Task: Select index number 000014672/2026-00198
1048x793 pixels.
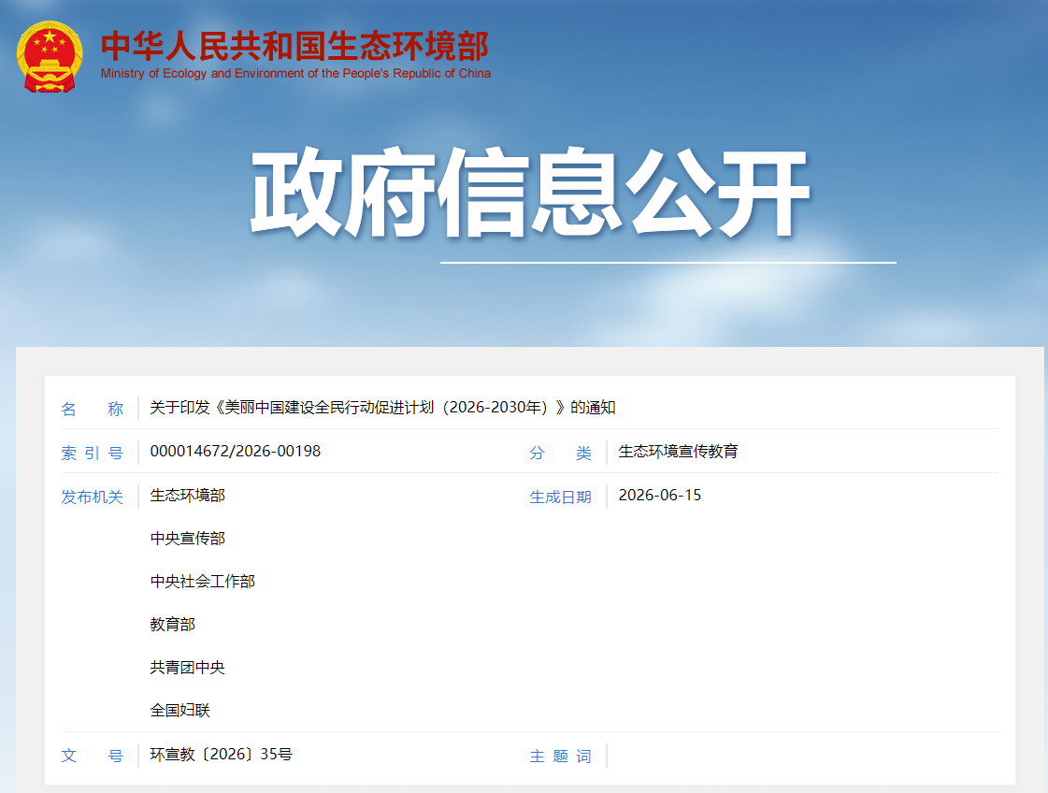Action: click(236, 452)
